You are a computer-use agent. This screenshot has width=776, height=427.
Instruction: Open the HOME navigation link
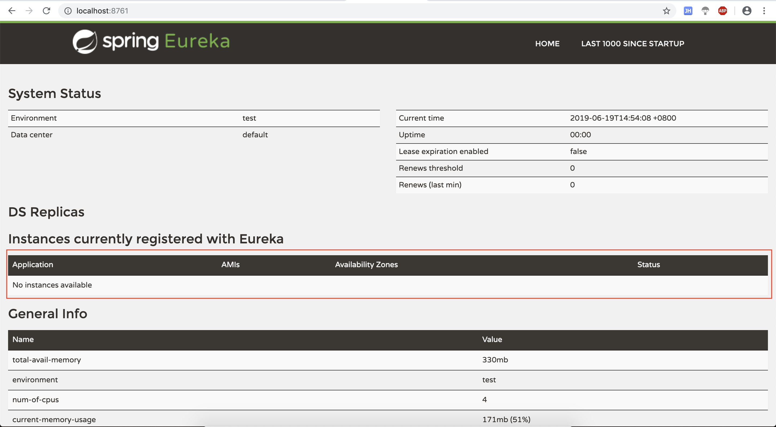click(547, 44)
